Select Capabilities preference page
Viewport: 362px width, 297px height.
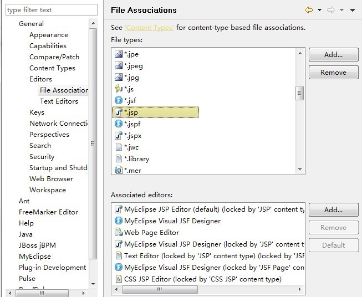[x=48, y=46]
